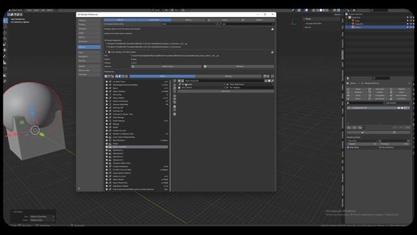The width and height of the screenshot is (417, 235).
Task: Toggle the Official add-ons filter
Action: click(121, 20)
